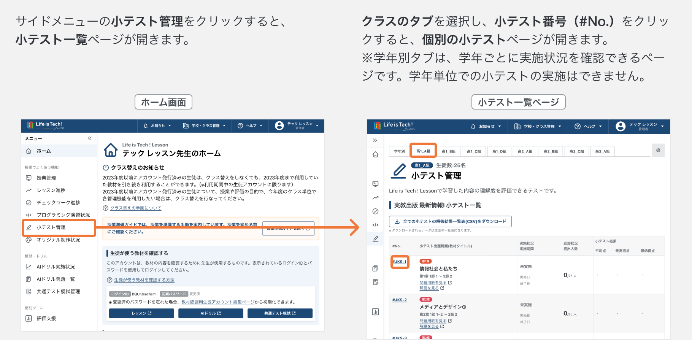
Task: Click the CSV download button for all quiz results
Action: pyautogui.click(x=450, y=221)
